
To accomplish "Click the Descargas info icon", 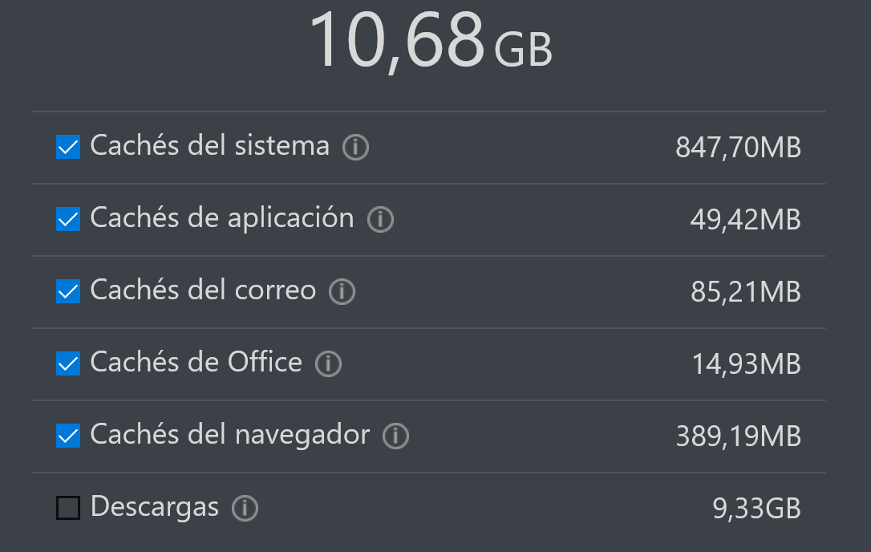I will [245, 509].
